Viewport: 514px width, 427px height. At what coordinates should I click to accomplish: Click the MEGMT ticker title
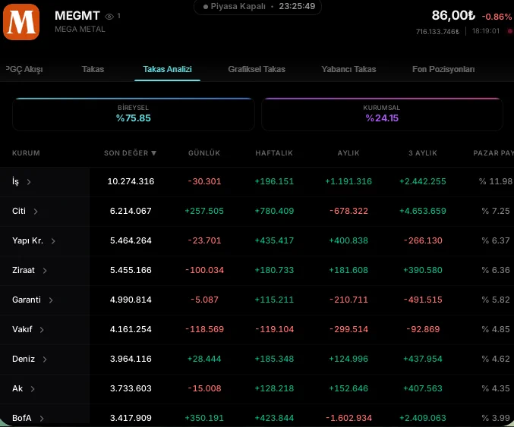coord(77,16)
